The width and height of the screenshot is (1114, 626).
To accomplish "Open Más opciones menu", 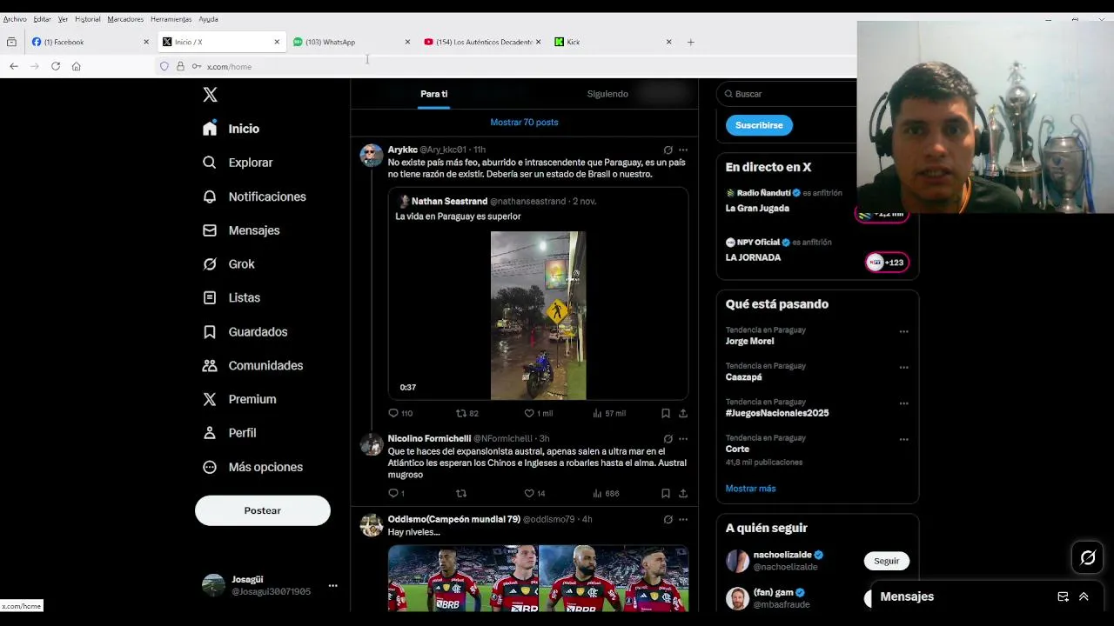I will pyautogui.click(x=252, y=467).
